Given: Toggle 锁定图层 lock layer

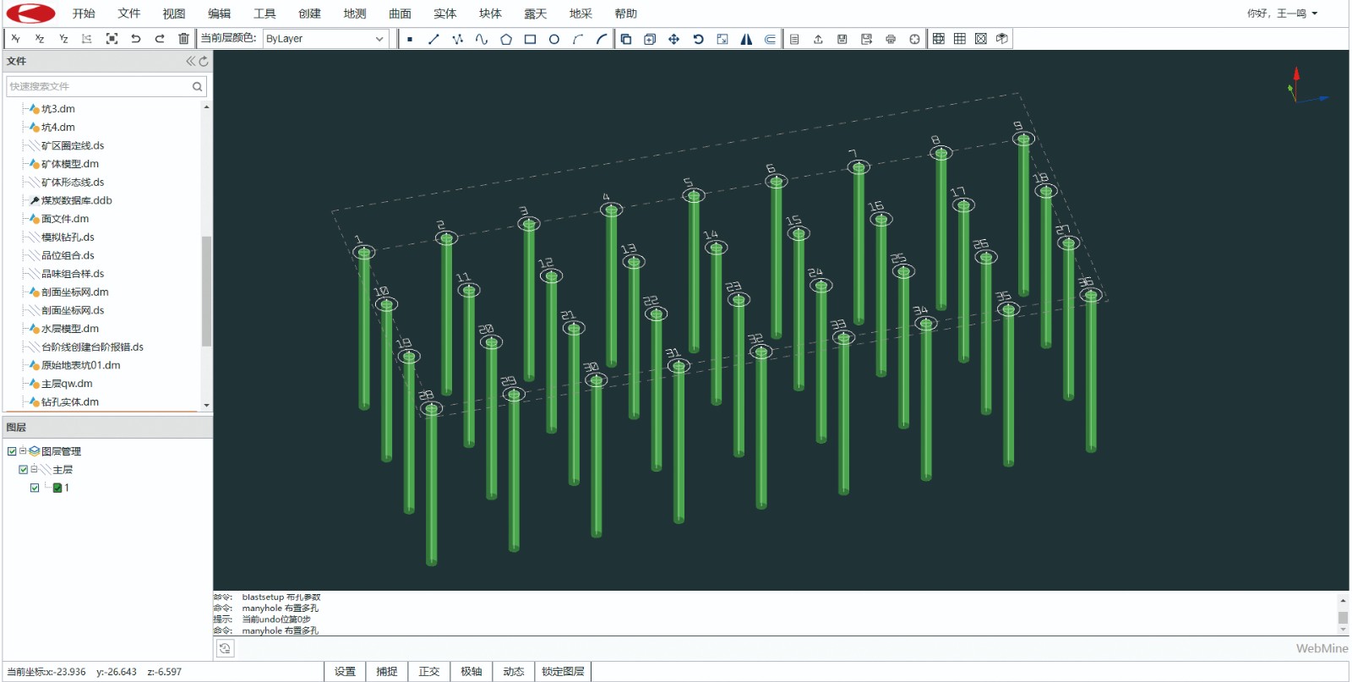Looking at the screenshot, I should (x=563, y=672).
